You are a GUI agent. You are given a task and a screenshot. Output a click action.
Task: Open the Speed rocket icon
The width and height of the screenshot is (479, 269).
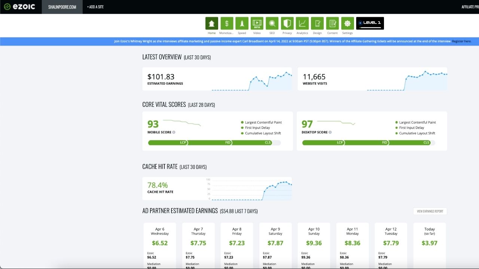coord(242,24)
